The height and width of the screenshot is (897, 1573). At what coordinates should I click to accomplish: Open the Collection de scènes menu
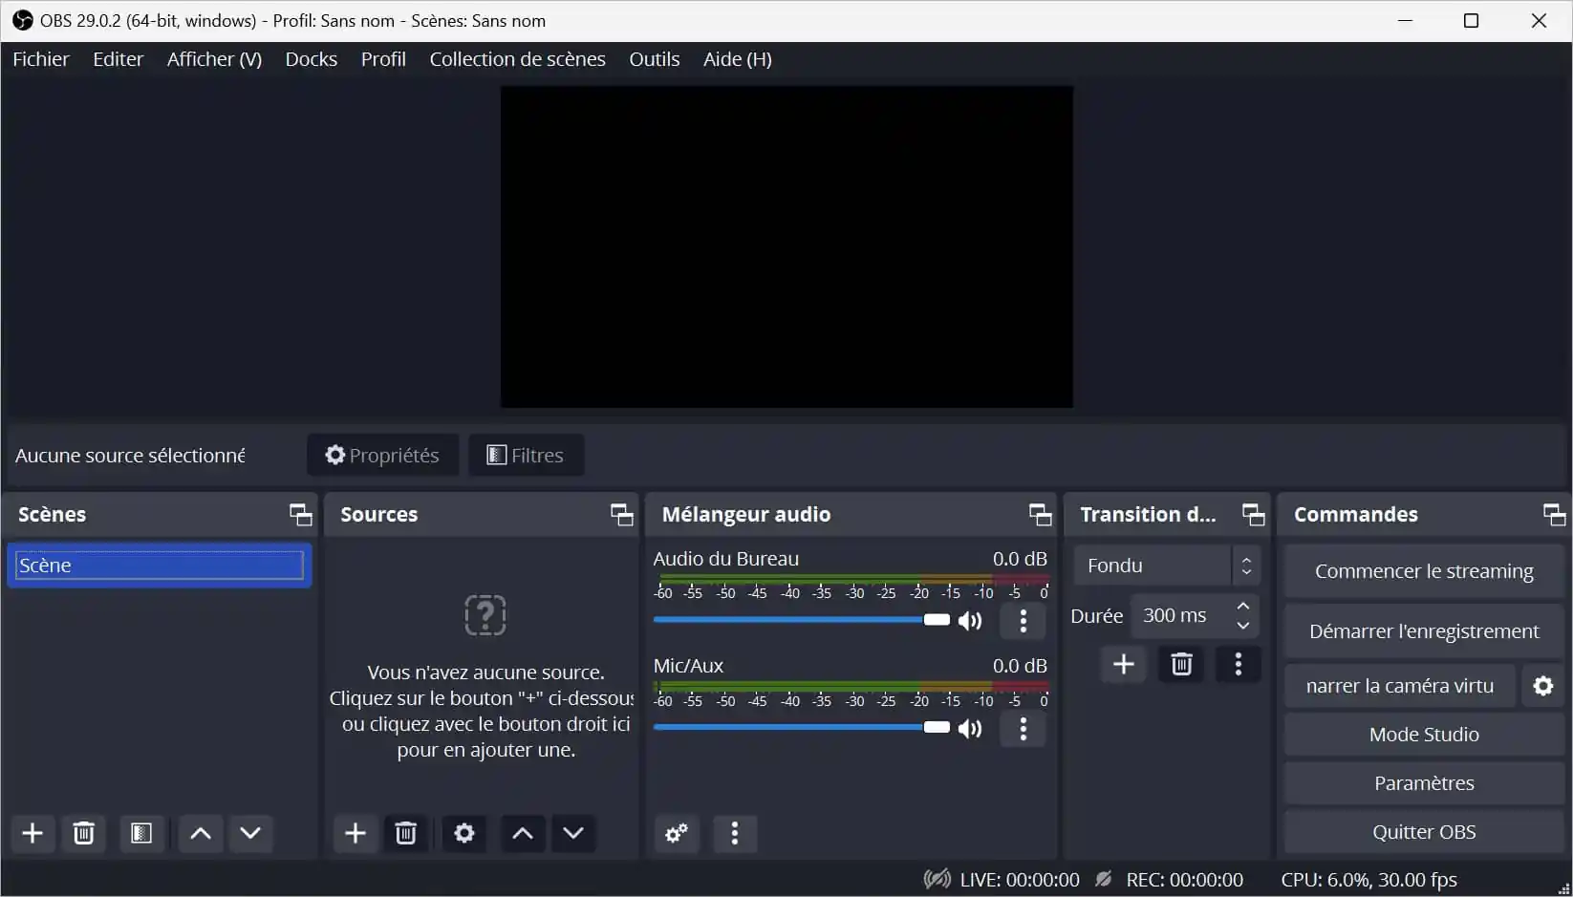(518, 59)
